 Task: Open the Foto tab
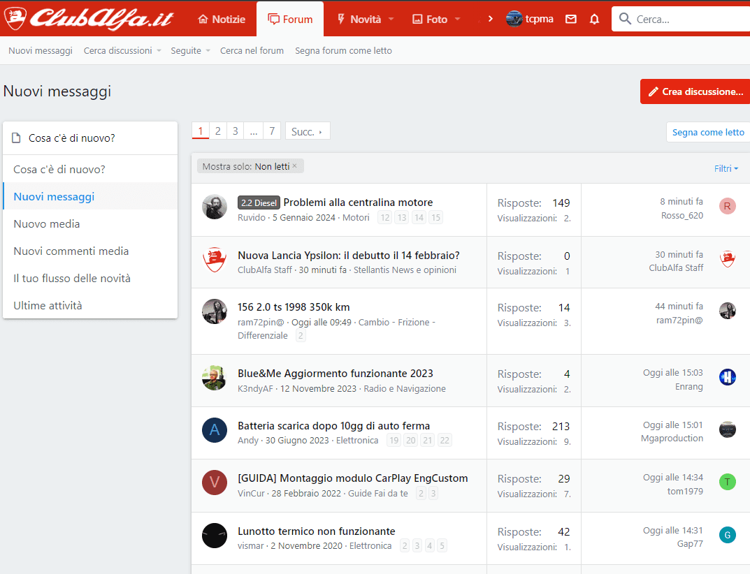(431, 19)
